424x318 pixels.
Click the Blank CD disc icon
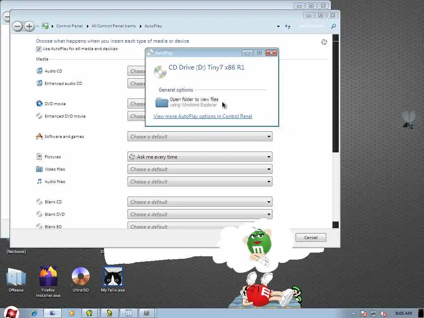39,202
